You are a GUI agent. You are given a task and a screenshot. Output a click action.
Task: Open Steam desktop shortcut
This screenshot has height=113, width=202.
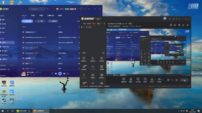(4, 101)
